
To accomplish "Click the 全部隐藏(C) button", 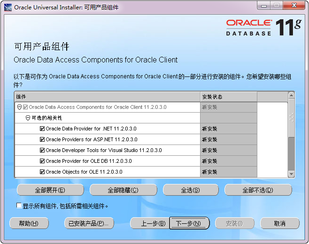I will click(124, 190).
